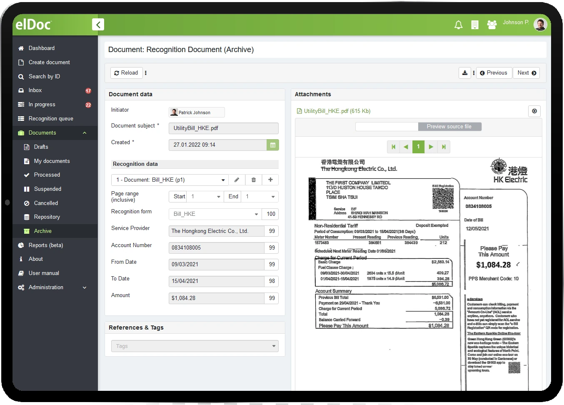Viewport: 564px width, 405px height.
Task: Open Dashboard in sidebar
Action: (x=55, y=48)
